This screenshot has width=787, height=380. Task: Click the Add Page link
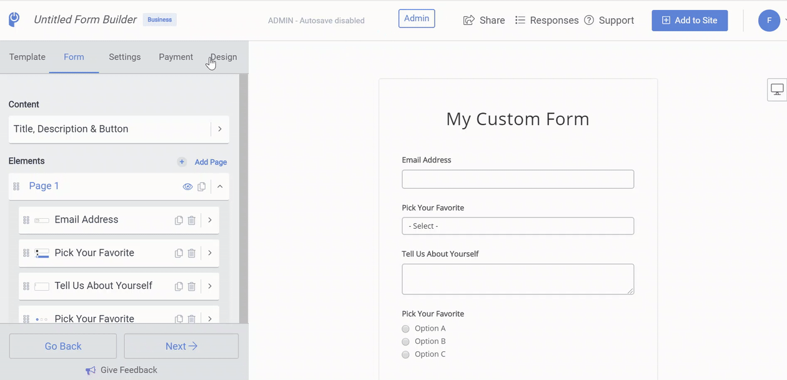tap(210, 162)
